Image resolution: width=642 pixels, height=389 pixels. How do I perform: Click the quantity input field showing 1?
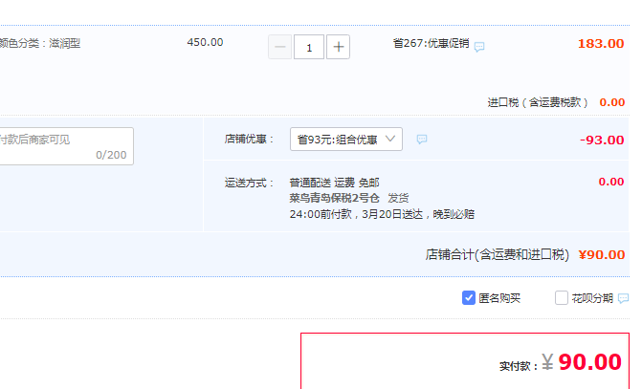pos(309,47)
